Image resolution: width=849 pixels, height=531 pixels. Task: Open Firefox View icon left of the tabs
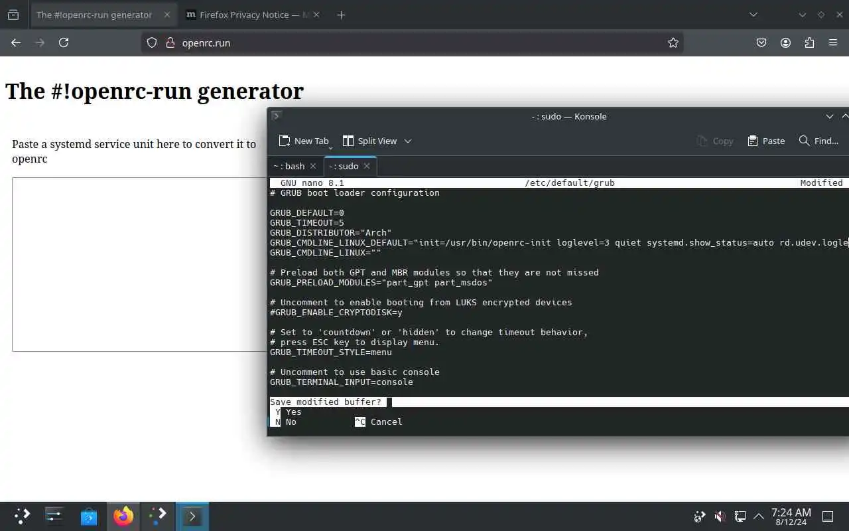(13, 15)
